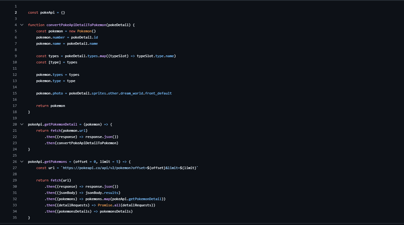The width and height of the screenshot is (404, 225).
Task: Click line number 9 in the gutter
Action: coord(16,56)
